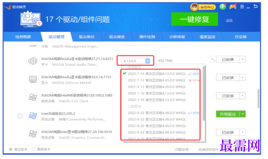Click the wrench repair icon beside 已安装
This screenshot has height=159, width=268.
212,59
